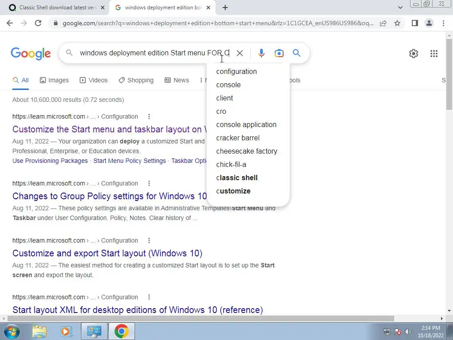Switch to News results
This screenshot has width=453, height=340.
click(177, 81)
